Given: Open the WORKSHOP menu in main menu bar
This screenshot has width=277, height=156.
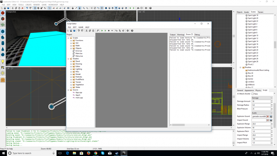Looking at the screenshot, I should click(53, 5).
